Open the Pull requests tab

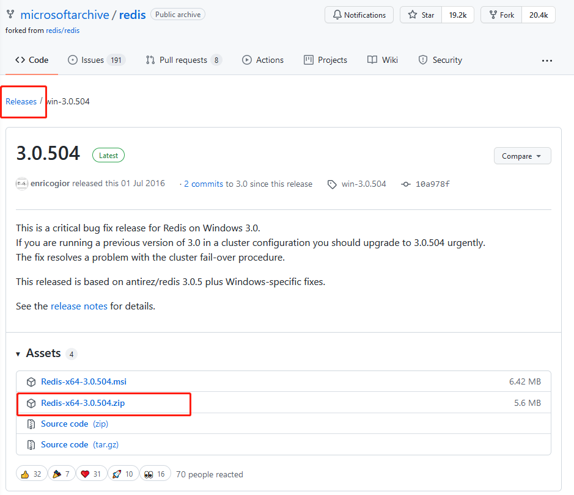point(184,60)
